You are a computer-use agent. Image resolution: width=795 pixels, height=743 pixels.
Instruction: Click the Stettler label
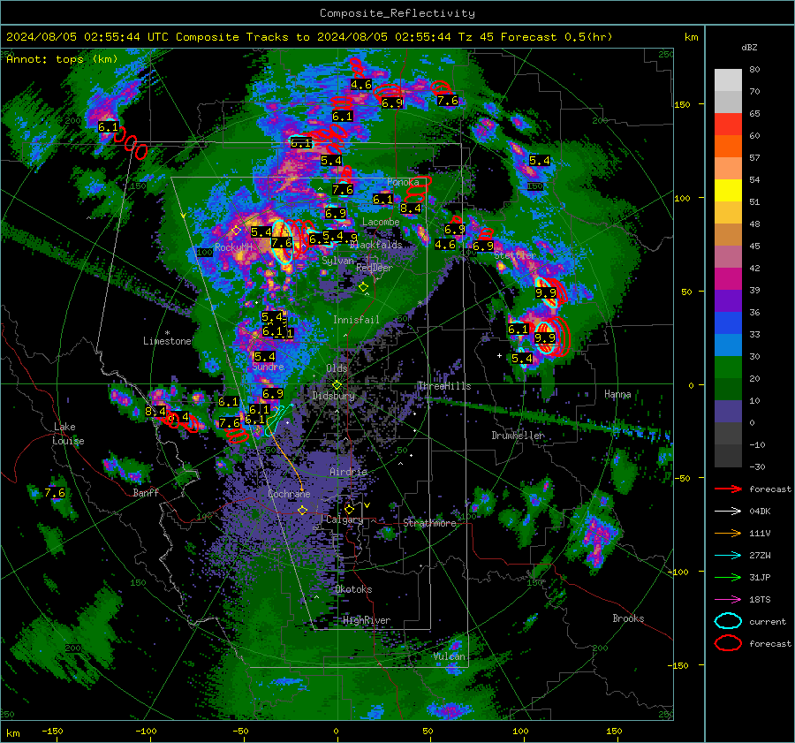click(515, 255)
